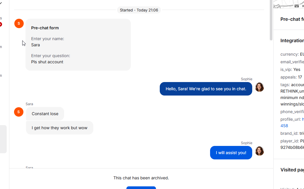The width and height of the screenshot is (304, 189).
Task: Open keyboard shortcuts icon on the map
Action: (x=296, y=6)
